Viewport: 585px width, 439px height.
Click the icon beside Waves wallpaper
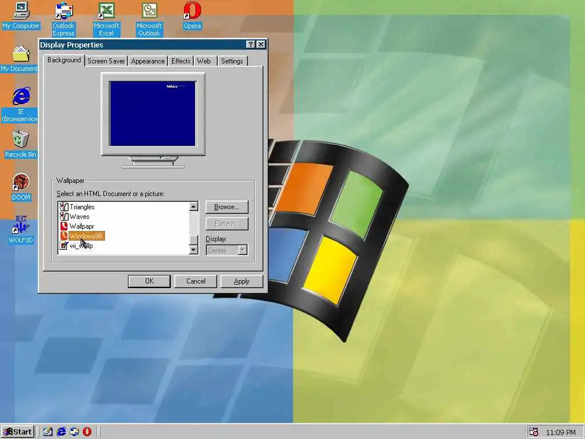(x=64, y=216)
